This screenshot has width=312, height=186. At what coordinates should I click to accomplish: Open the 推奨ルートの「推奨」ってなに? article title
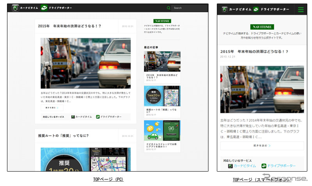point(63,136)
